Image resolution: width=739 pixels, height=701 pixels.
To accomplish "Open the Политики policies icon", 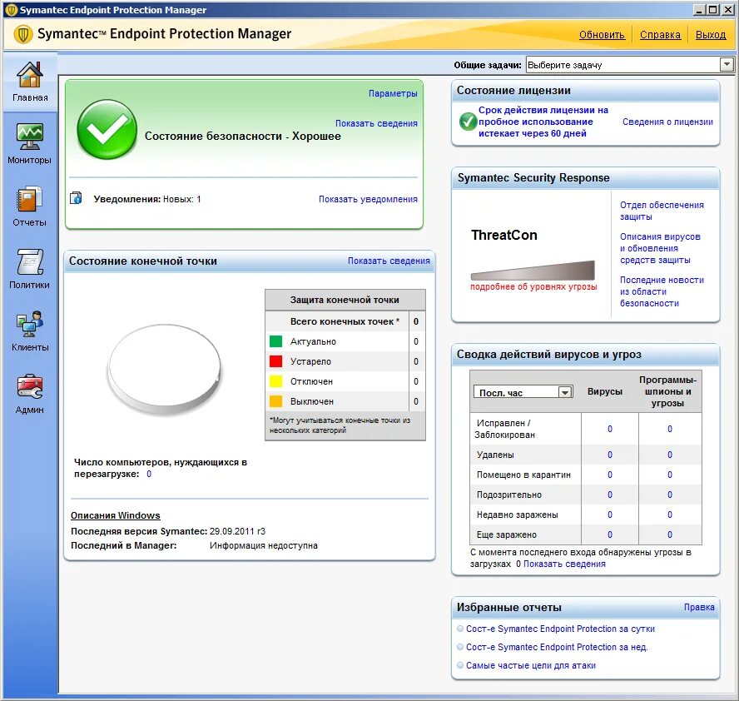I will click(x=30, y=261).
